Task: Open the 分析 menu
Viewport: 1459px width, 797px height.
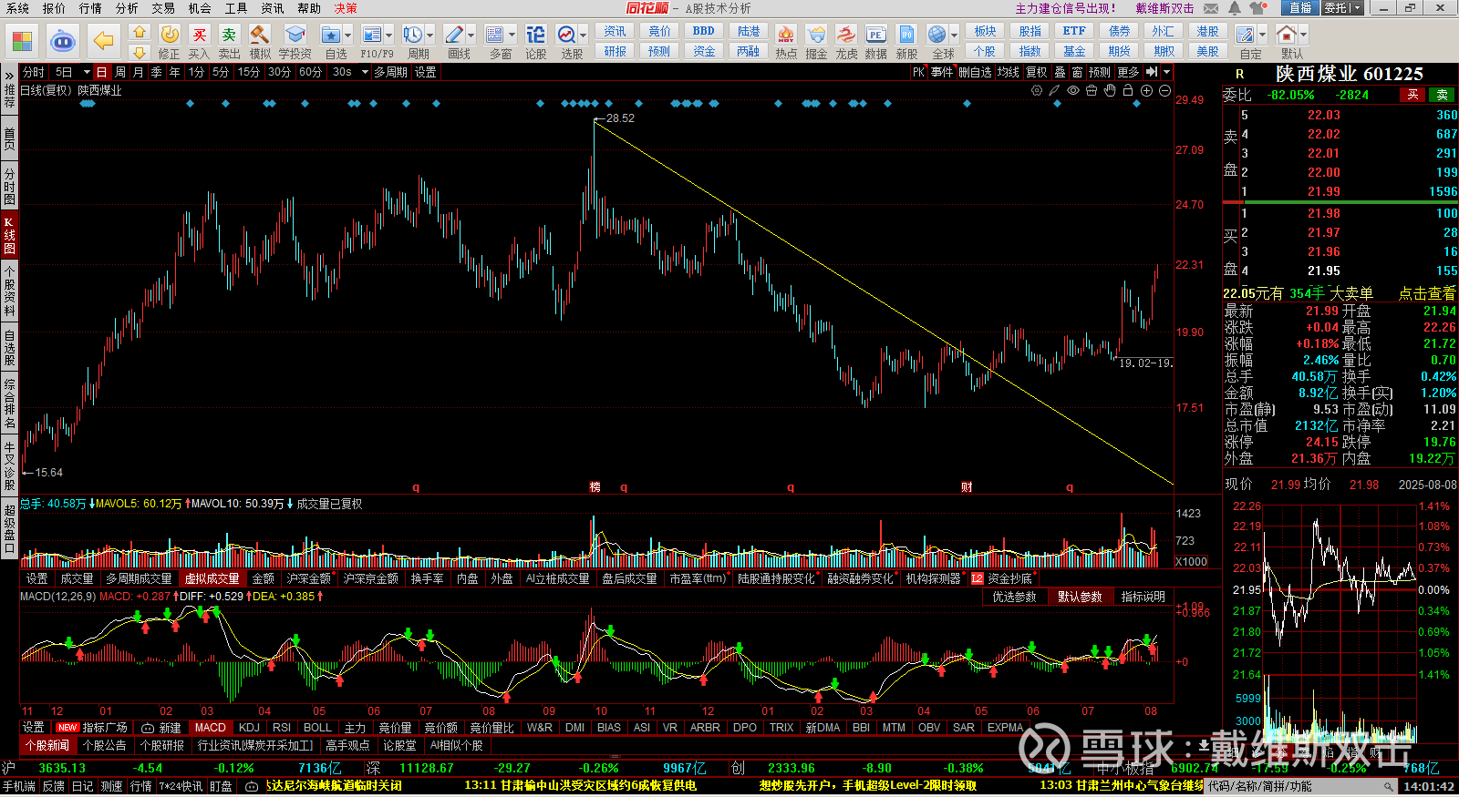Action: [x=127, y=8]
